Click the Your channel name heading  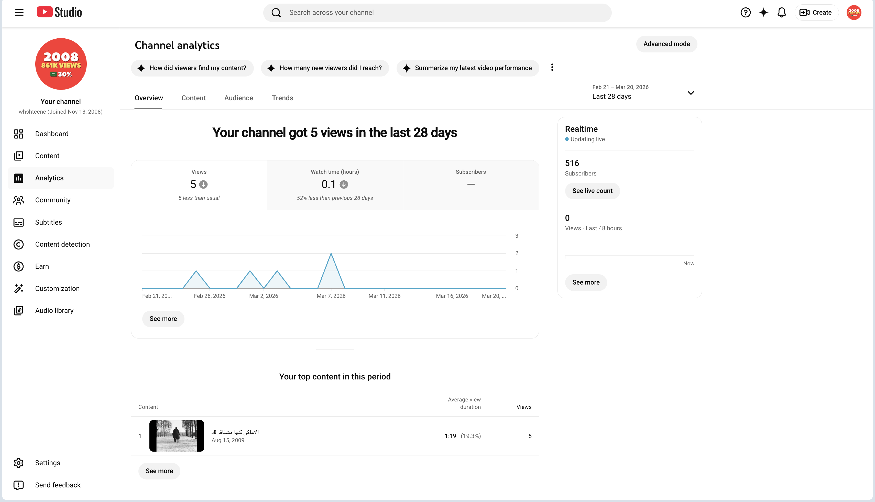point(61,102)
